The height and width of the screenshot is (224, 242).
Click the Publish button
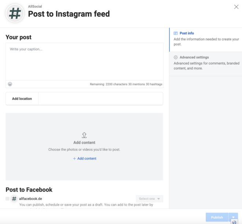point(217,217)
